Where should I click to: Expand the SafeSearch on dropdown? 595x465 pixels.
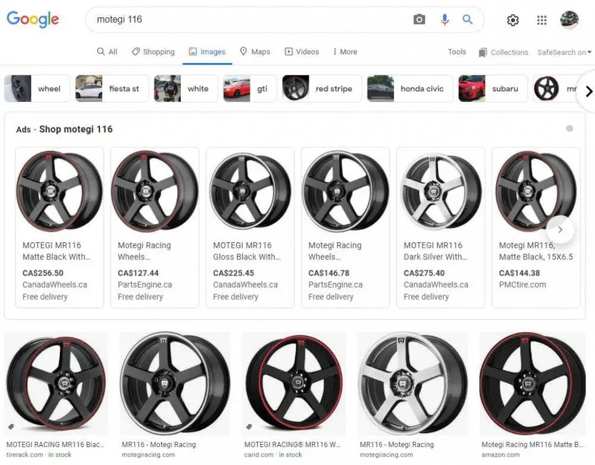point(564,52)
